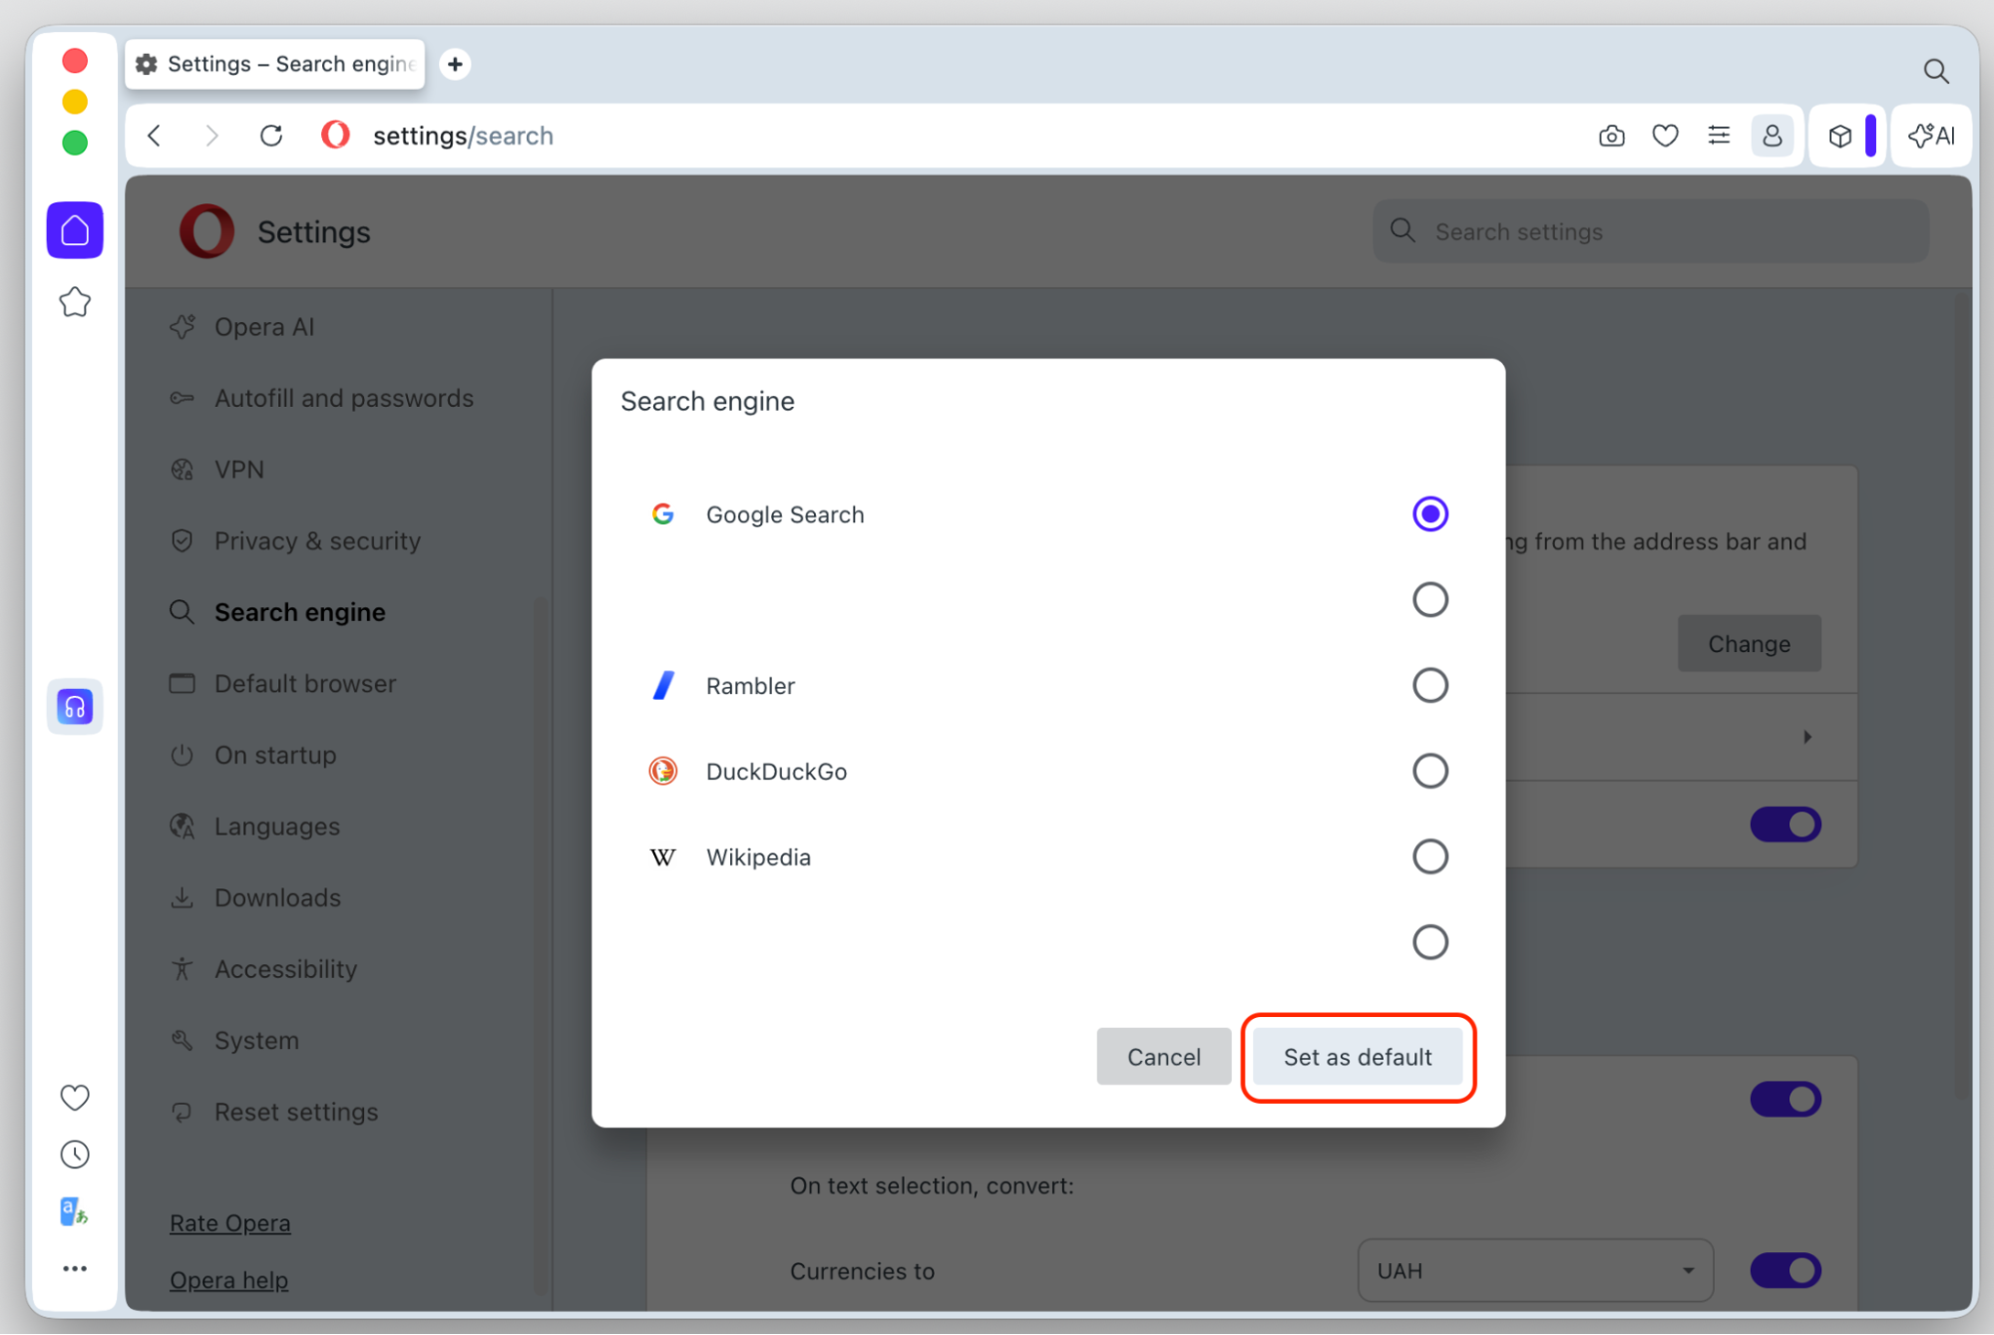Open a new tab with the plus button
The image size is (1994, 1335).
[x=455, y=64]
